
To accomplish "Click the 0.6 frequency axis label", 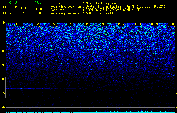I will (2, 107).
